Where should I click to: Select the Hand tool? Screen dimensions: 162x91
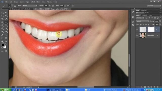(2, 41)
